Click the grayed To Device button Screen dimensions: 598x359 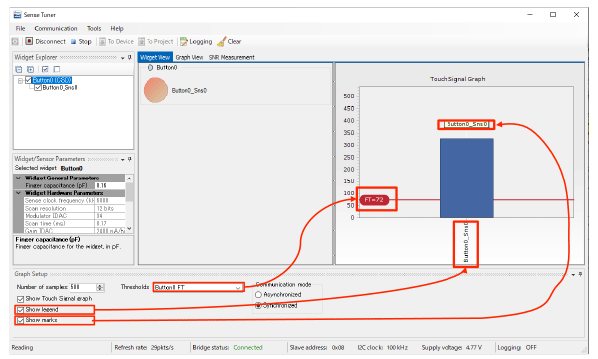116,41
